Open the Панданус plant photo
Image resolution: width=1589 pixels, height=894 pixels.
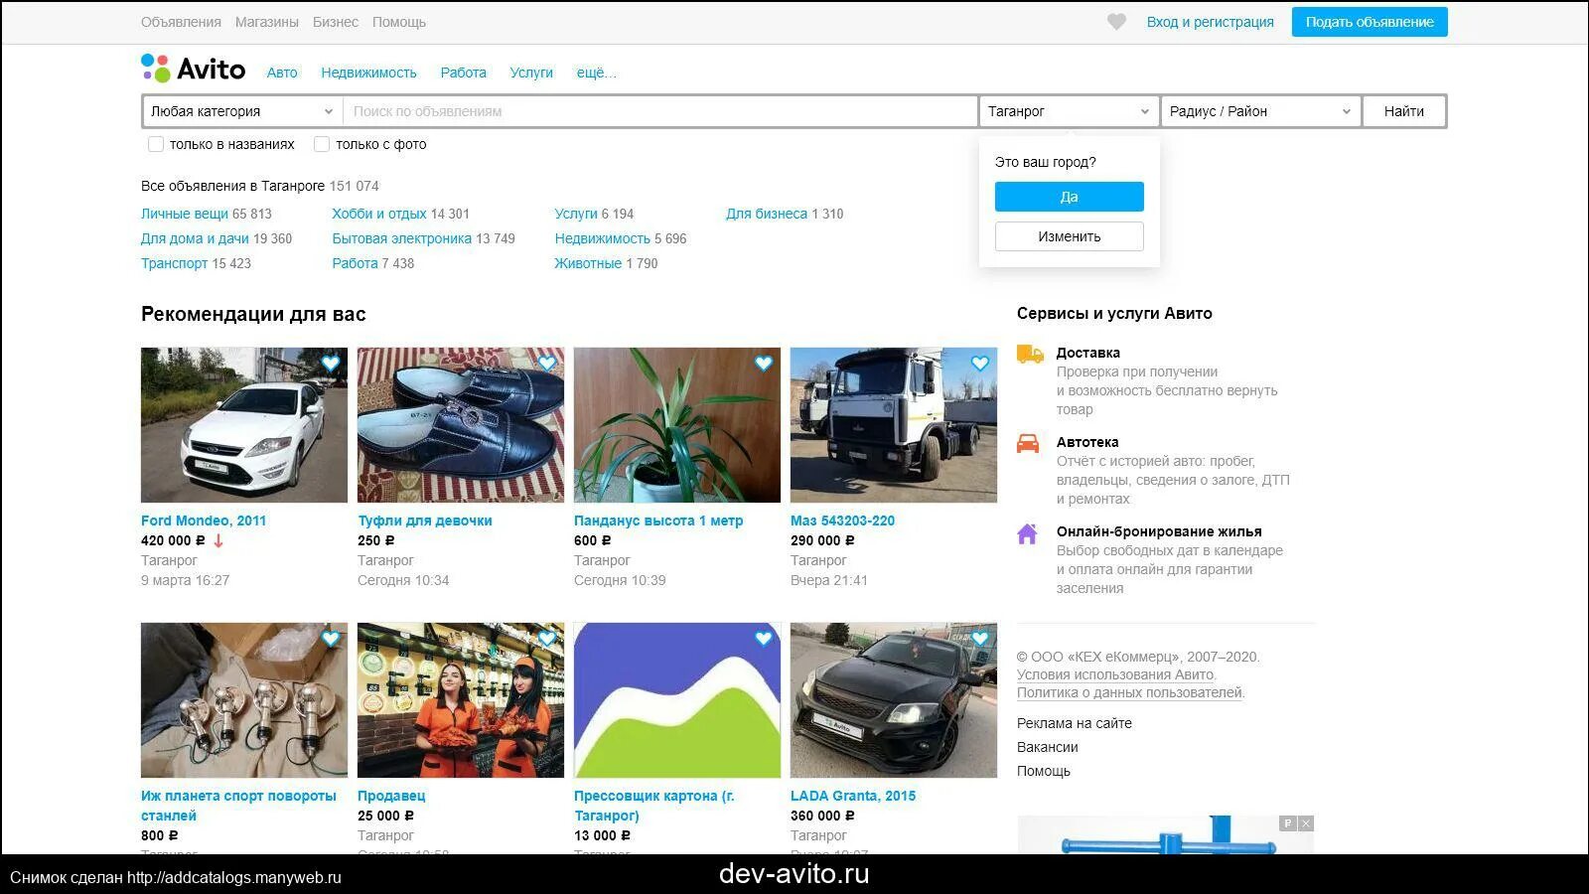[x=677, y=425]
